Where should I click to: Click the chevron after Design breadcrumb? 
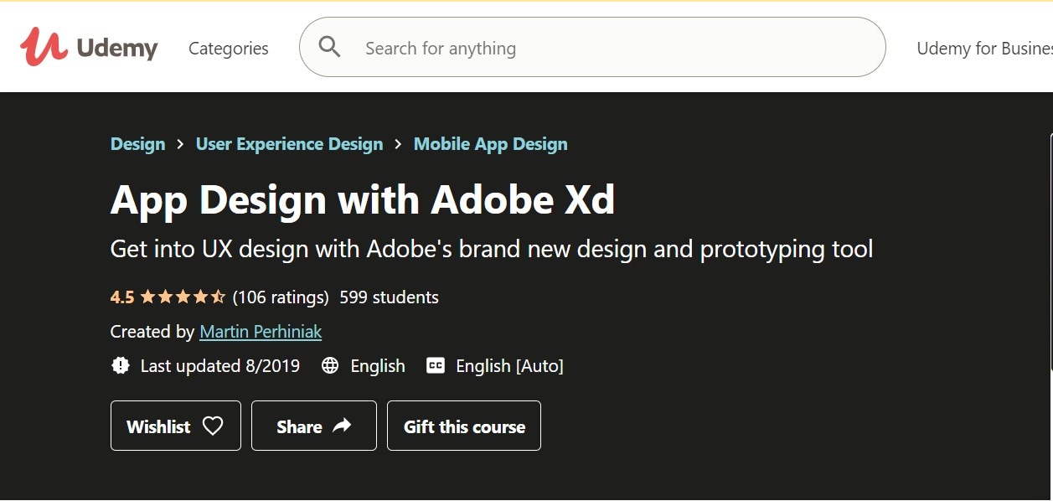[181, 144]
